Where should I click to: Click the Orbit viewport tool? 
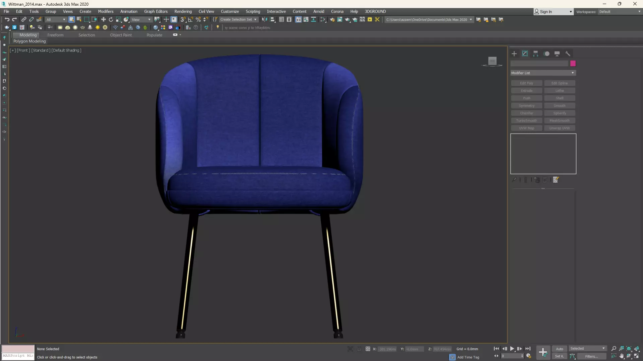point(629,356)
